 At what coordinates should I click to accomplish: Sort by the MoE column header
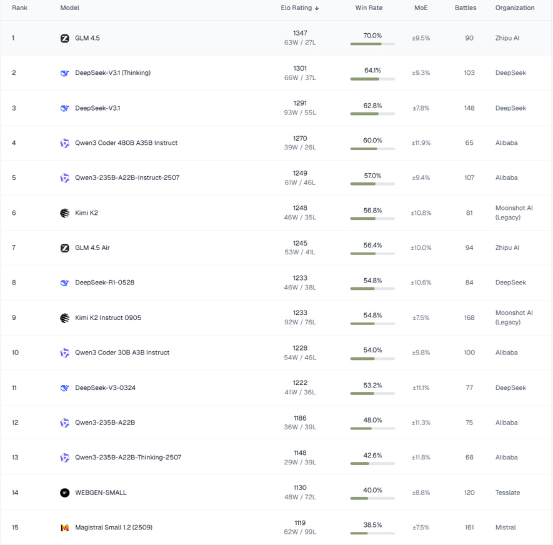click(x=421, y=7)
